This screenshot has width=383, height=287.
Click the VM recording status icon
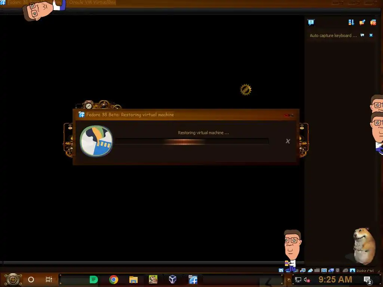pyautogui.click(x=331, y=271)
